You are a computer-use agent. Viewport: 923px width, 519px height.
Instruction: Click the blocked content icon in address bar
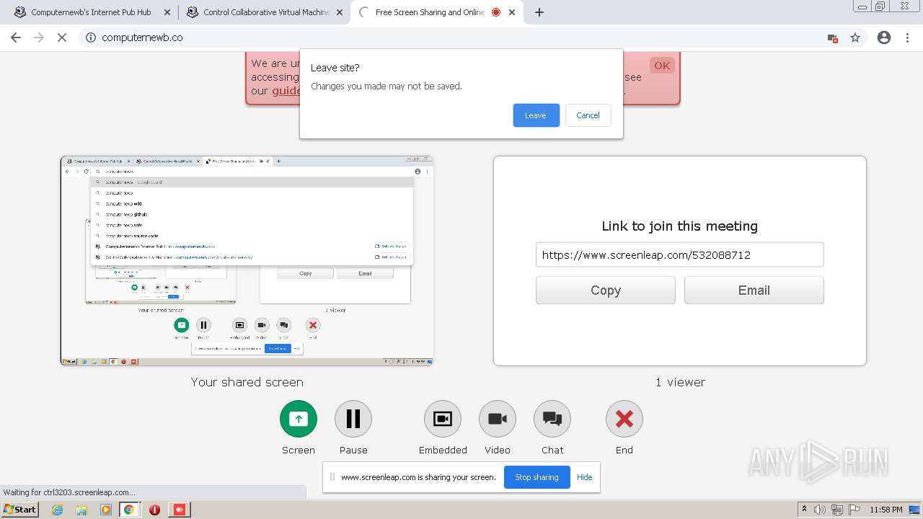pyautogui.click(x=832, y=38)
